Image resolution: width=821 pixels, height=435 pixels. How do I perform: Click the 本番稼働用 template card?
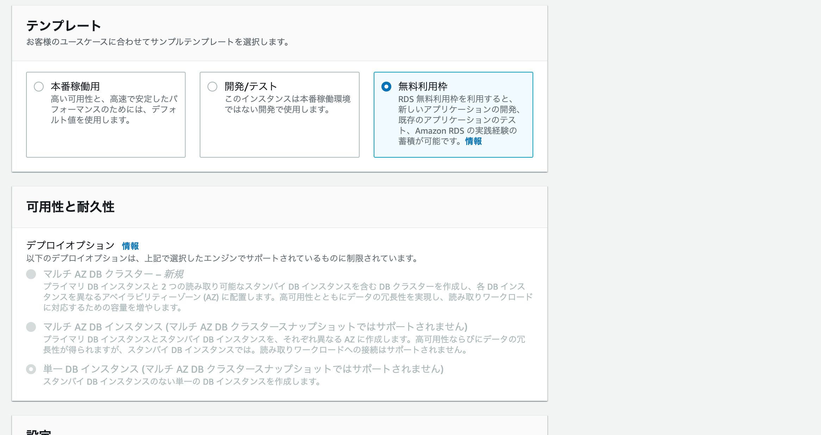point(106,114)
